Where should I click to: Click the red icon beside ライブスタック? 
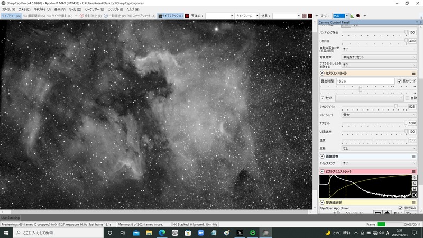tap(187, 16)
